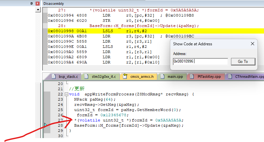The height and width of the screenshot is (142, 264).
Task: Select disassembly line 0x080109A4 LDR r2
Action: coord(104,62)
